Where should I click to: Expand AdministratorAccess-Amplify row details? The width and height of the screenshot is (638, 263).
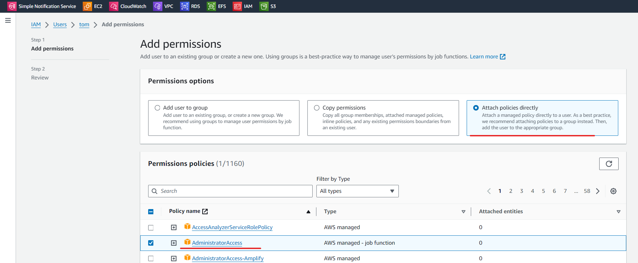[x=174, y=259]
